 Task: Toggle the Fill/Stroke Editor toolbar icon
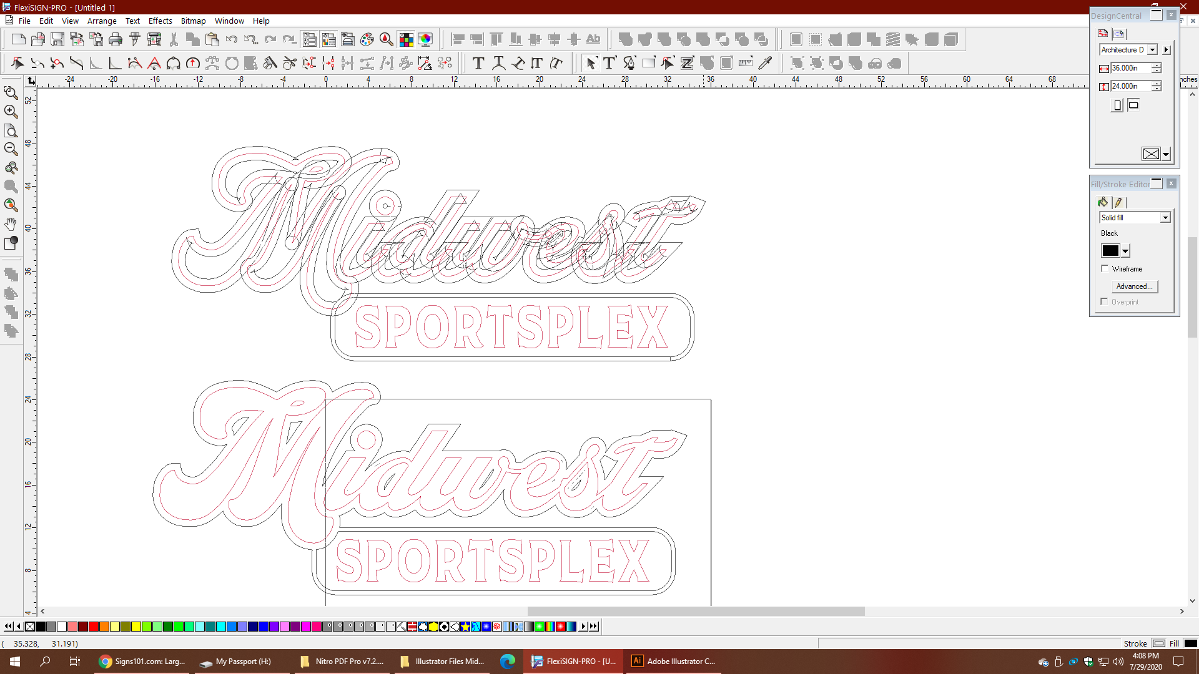[x=328, y=40]
